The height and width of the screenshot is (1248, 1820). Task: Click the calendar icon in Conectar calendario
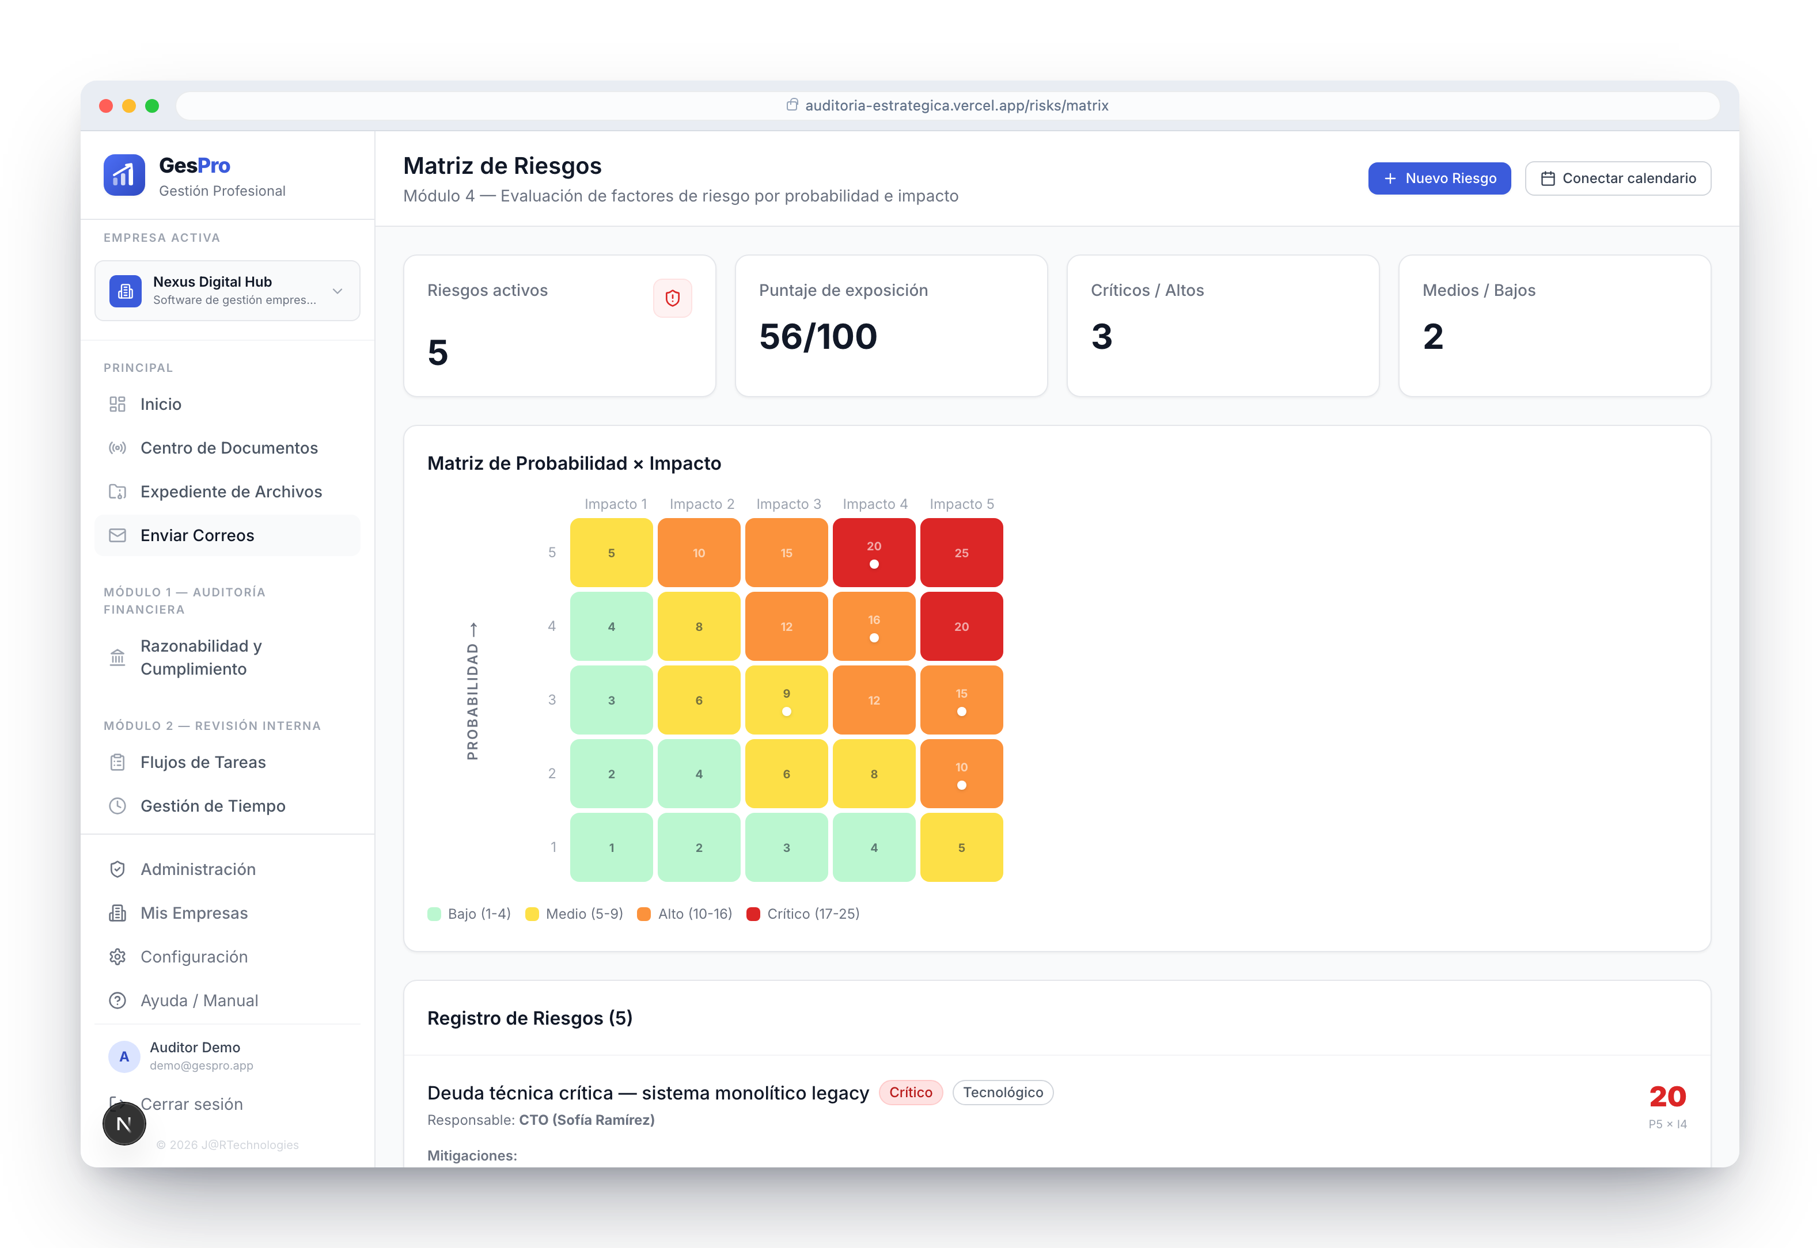point(1548,178)
